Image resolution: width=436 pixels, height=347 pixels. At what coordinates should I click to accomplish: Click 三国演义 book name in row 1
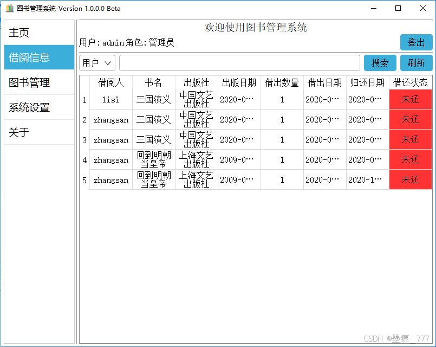pos(154,100)
